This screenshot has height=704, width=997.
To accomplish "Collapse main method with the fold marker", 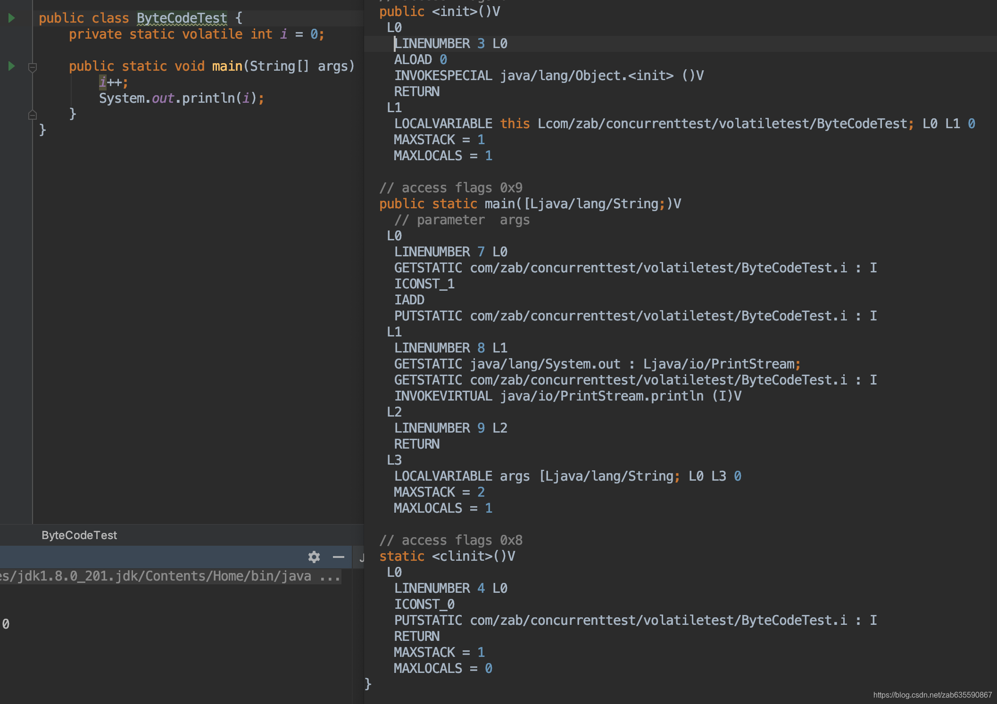I will tap(33, 67).
